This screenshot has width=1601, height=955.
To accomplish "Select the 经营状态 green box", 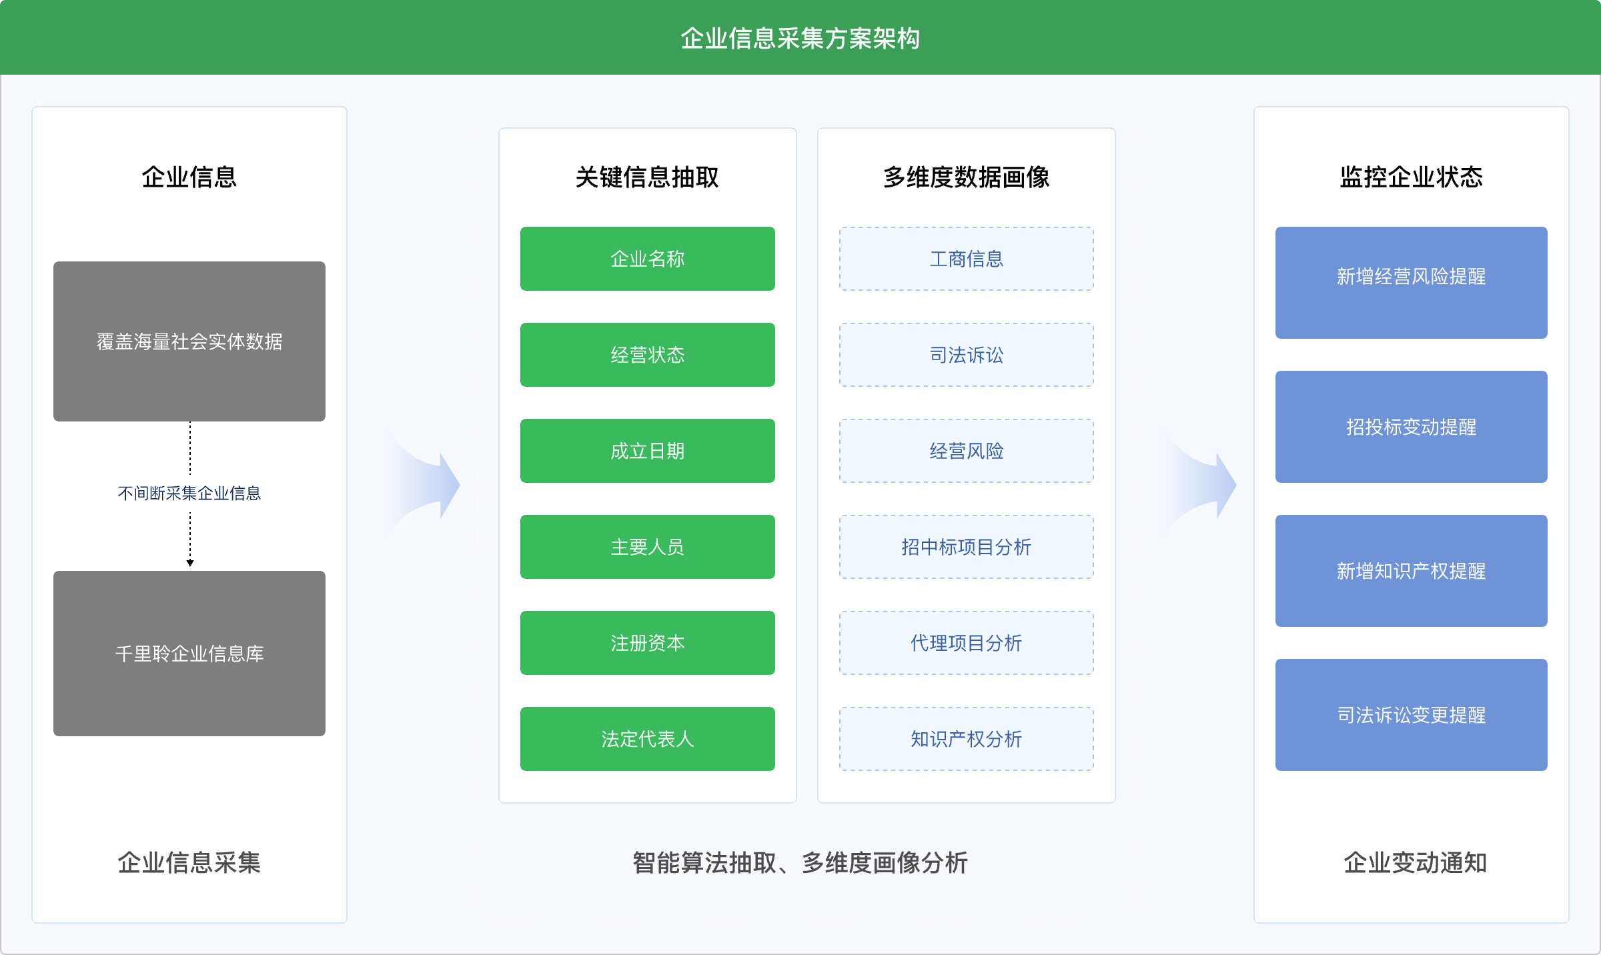I will 647,355.
